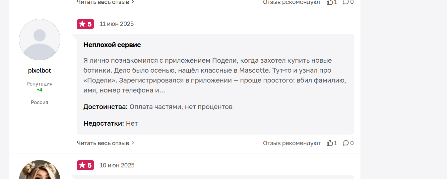The width and height of the screenshot is (447, 179).
Task: Click "Отзыв рекомендуют" label under pixelbot review
Action: coord(292,143)
